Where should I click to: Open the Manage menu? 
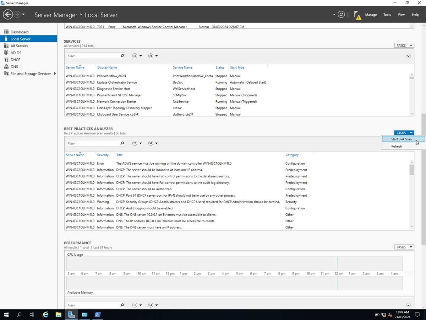coord(371,15)
